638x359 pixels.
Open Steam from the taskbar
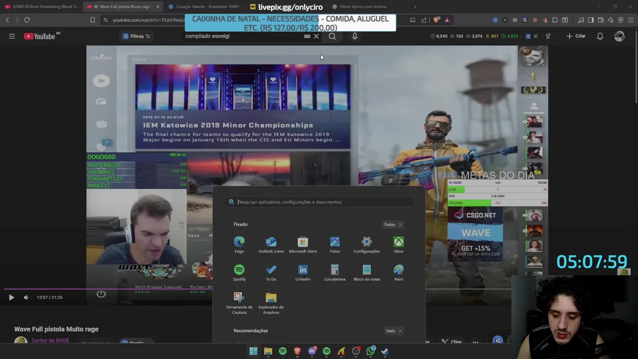point(385,351)
